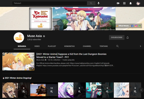Image resolution: width=144 pixels, height=99 pixels.
Task: Click the Telusuri search field
Action: tap(50, 3)
